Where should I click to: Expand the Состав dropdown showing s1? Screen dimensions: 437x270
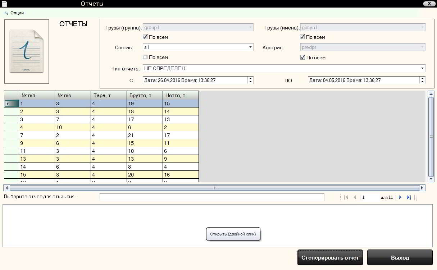250,47
